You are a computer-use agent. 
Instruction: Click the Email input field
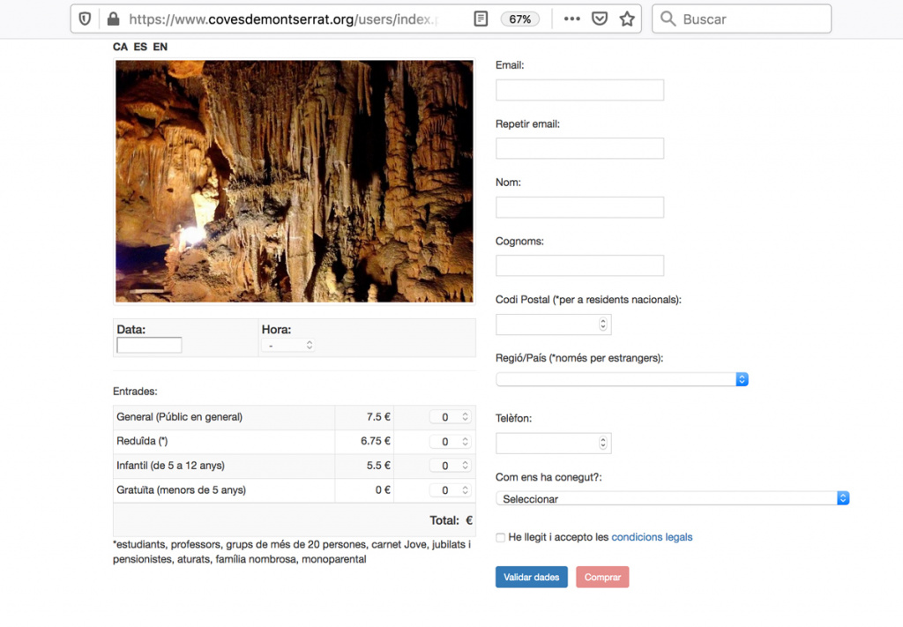coord(579,90)
